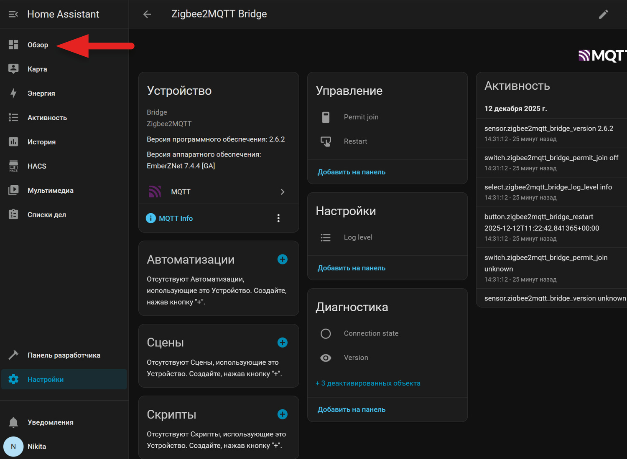This screenshot has width=627, height=459.
Task: Click the Настройки gear icon
Action: (x=13, y=379)
